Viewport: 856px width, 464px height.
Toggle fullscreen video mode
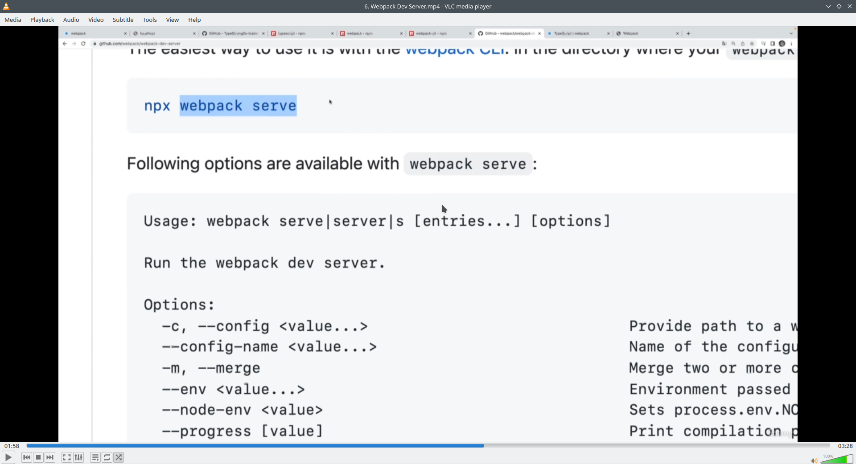point(66,457)
